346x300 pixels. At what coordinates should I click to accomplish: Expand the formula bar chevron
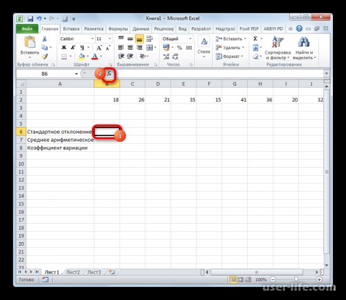coord(326,73)
